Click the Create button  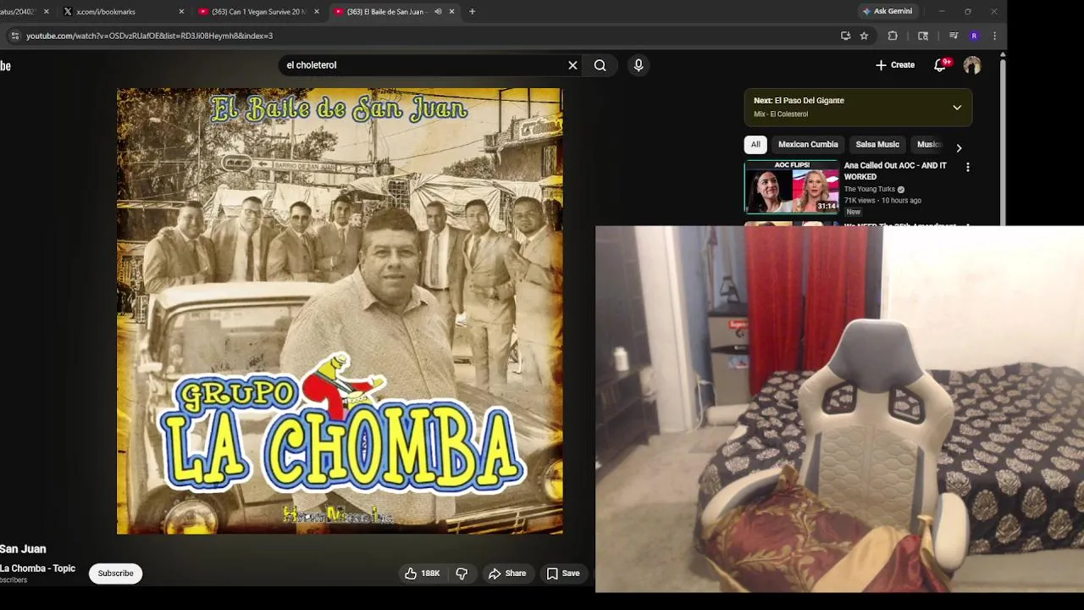(x=895, y=65)
